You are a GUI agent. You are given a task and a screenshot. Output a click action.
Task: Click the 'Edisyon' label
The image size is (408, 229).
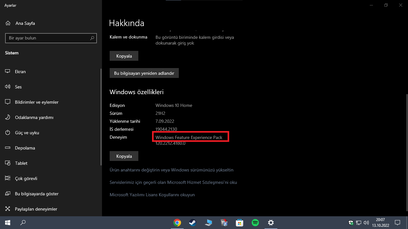(x=117, y=105)
